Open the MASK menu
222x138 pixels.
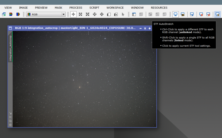coord(58,8)
